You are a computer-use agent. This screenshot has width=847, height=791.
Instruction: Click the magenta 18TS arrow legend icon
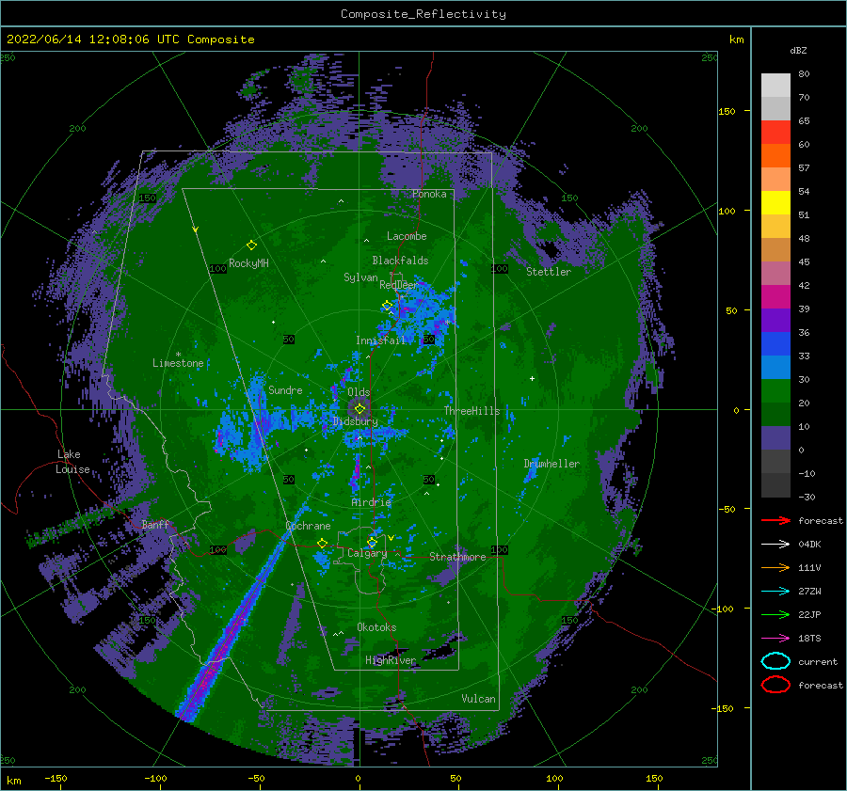775,639
